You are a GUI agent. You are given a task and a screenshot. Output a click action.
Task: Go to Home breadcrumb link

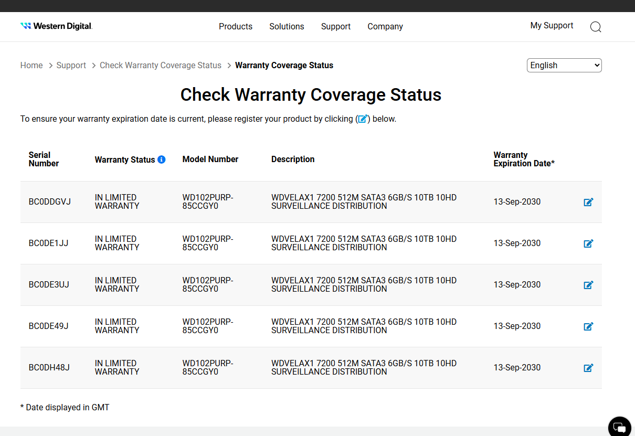pos(31,65)
